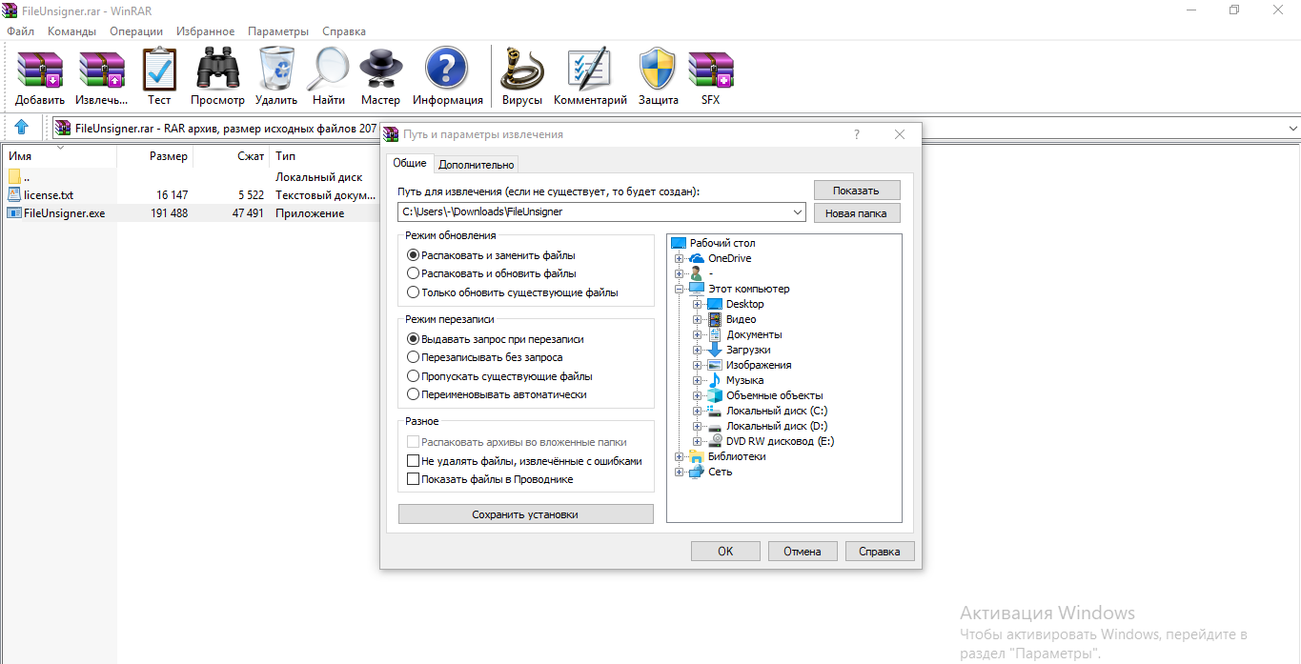Click the Защита shield icon
The height and width of the screenshot is (664, 1301).
coord(658,69)
